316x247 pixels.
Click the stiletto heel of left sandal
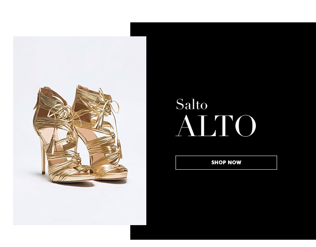tap(43, 156)
